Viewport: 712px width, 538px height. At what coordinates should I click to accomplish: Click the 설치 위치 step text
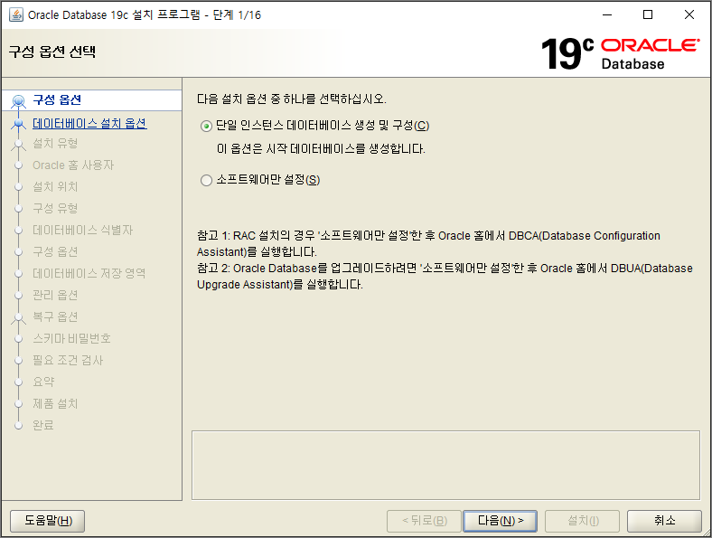(x=55, y=186)
